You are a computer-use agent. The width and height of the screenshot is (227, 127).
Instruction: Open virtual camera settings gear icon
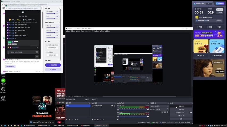pyautogui.click(x=191, y=112)
